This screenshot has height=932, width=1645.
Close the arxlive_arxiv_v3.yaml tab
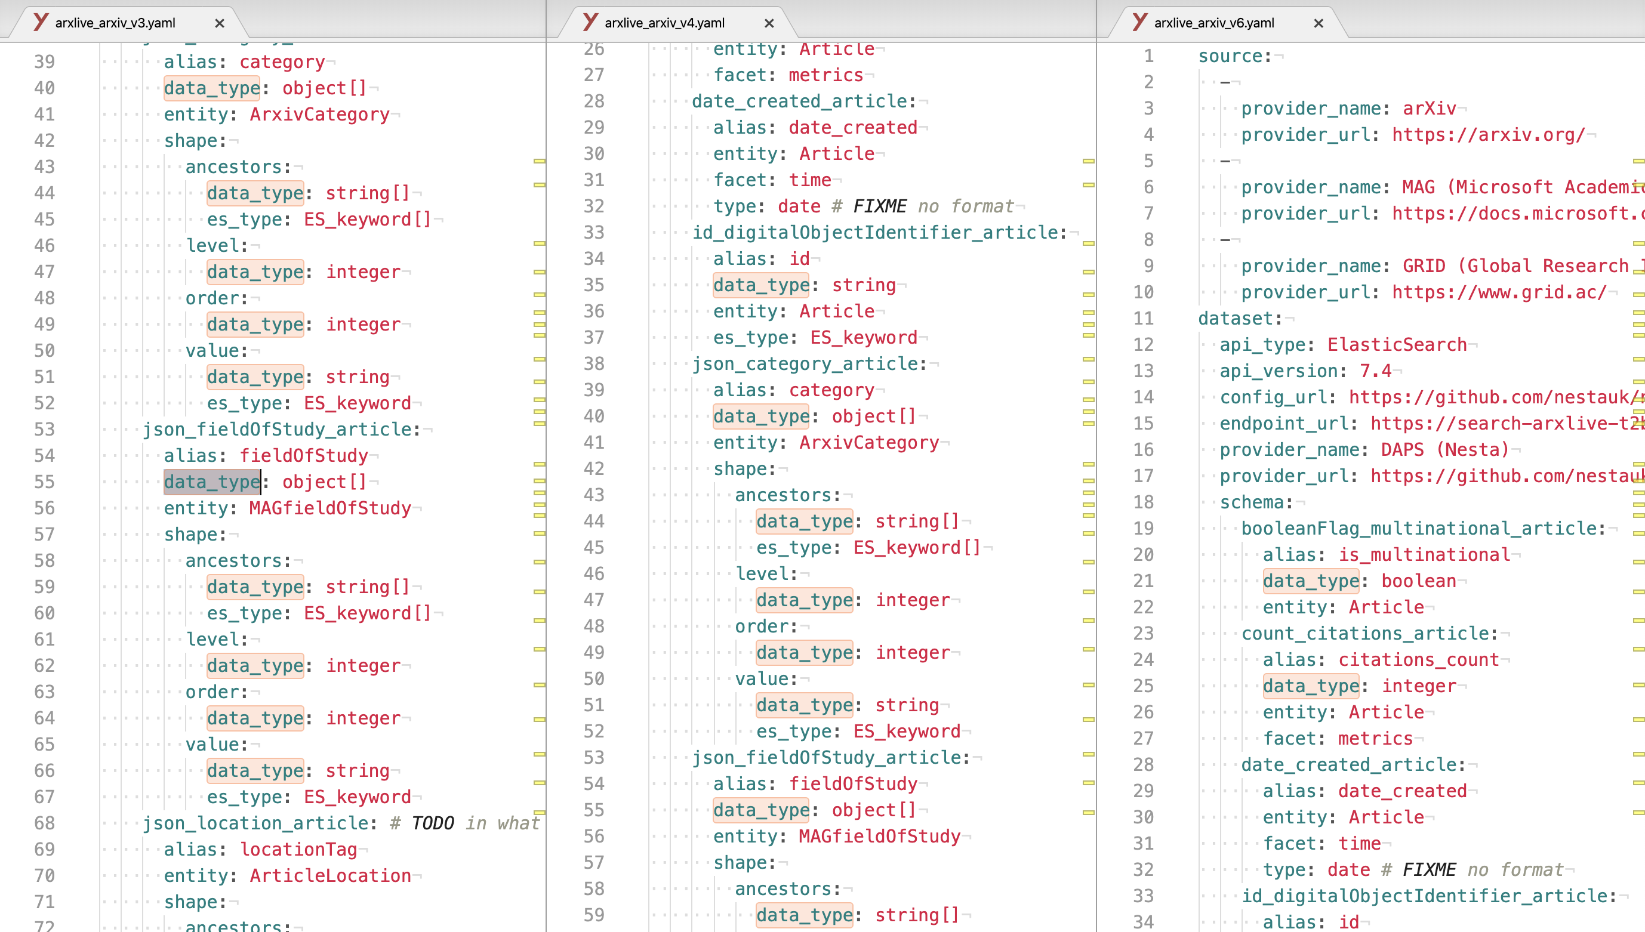click(x=220, y=23)
